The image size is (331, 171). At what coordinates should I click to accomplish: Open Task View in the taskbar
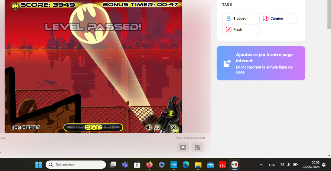[x=113, y=165]
